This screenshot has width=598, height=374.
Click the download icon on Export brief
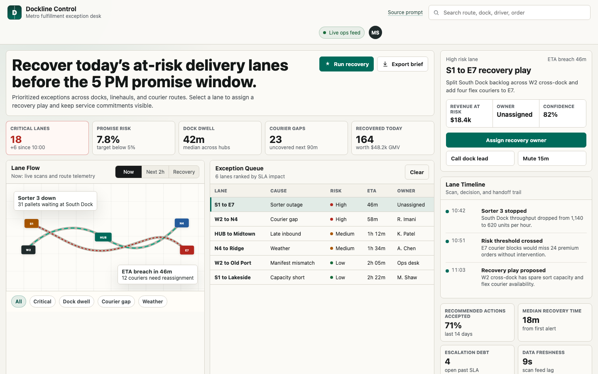(x=385, y=64)
